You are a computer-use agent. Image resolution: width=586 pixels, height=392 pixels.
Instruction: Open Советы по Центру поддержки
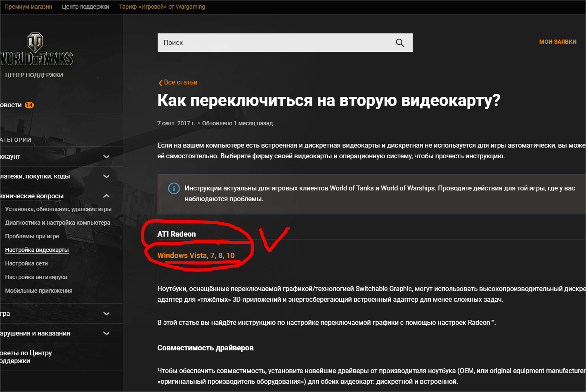pyautogui.click(x=26, y=357)
